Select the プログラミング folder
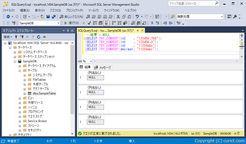The width and height of the screenshot is (246, 144). pos(36,112)
